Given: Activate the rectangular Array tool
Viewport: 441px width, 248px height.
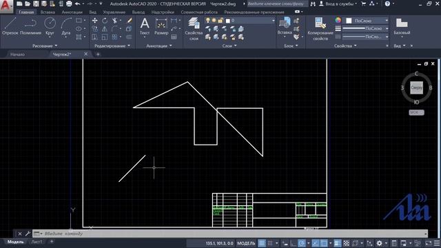Looking at the screenshot, I should pos(114,37).
